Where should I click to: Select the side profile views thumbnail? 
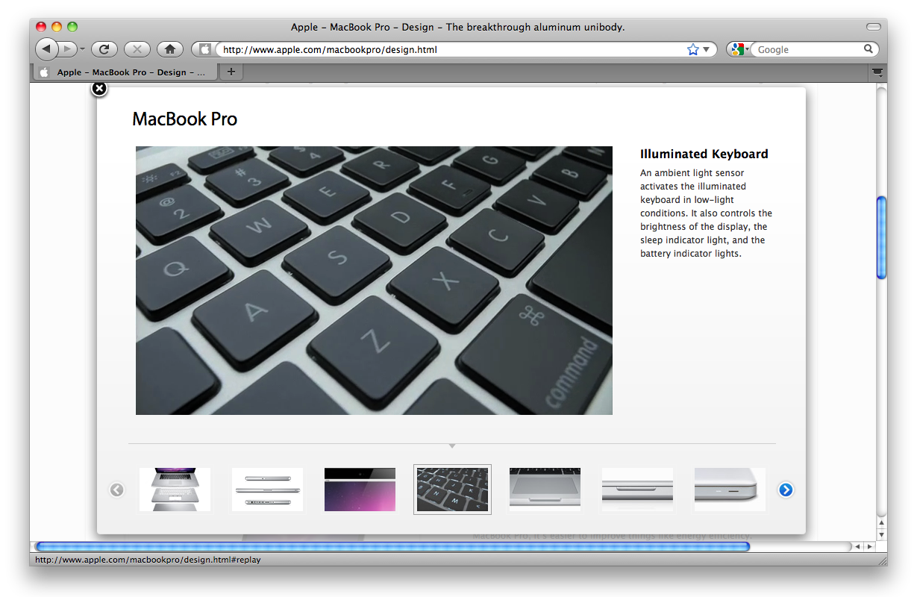click(267, 490)
